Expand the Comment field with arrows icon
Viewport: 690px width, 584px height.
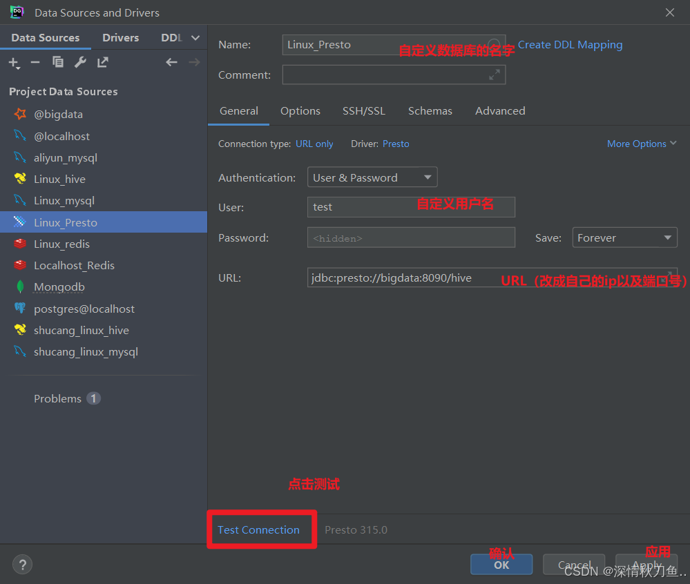pyautogui.click(x=494, y=75)
